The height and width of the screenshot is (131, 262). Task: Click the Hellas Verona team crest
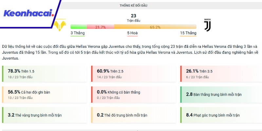pos(59,25)
